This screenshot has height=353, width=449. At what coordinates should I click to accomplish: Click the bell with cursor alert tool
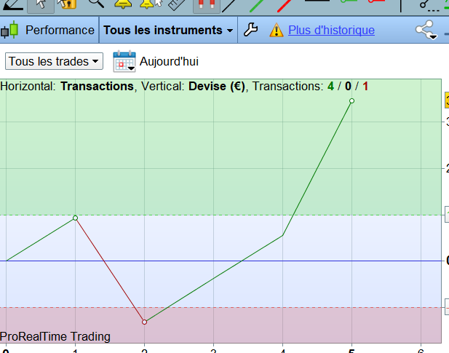(x=151, y=4)
